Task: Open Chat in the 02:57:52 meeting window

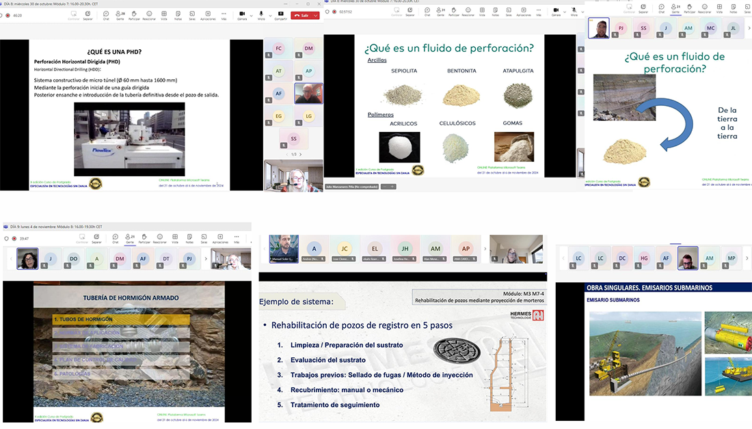Action: [426, 12]
